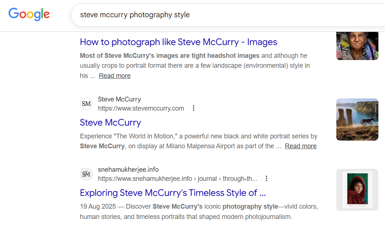The image size is (385, 231).
Task: Click the snehamukherjee.info site favicon
Action: (x=86, y=174)
